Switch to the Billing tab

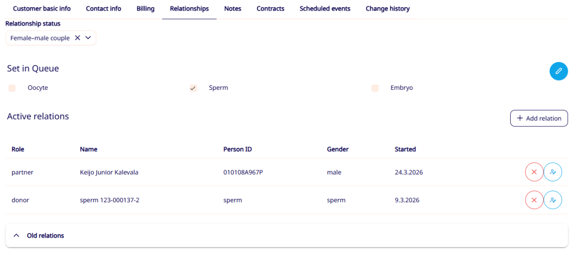[x=145, y=9]
